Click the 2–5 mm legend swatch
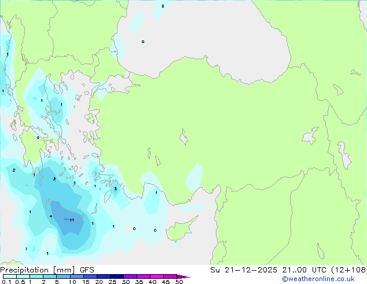Screen dimensions: 367x284 (50, 276)
